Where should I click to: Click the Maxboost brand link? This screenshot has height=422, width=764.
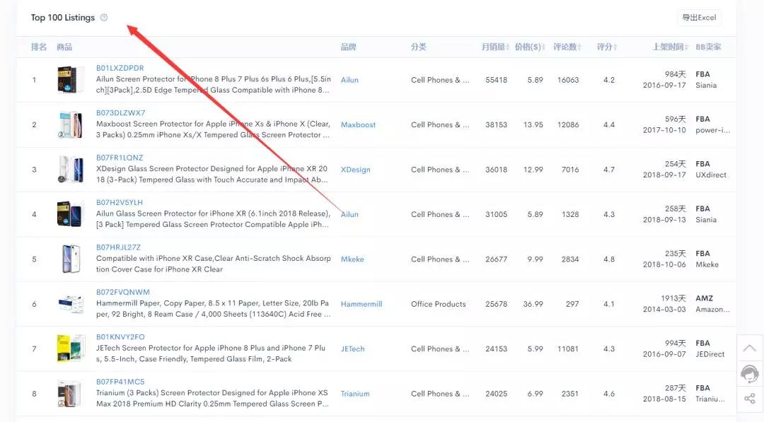click(358, 125)
